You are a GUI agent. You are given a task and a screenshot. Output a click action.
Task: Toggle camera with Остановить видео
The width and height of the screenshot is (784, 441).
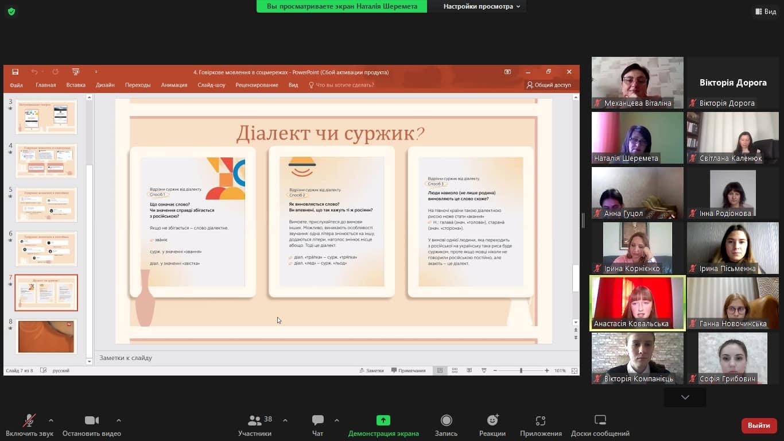click(91, 421)
